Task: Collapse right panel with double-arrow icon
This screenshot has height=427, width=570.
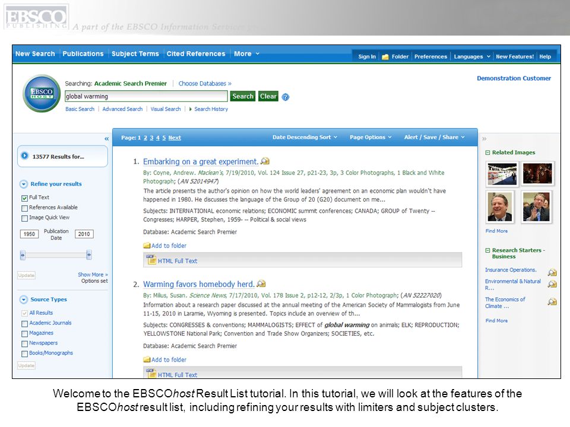Action: click(484, 139)
